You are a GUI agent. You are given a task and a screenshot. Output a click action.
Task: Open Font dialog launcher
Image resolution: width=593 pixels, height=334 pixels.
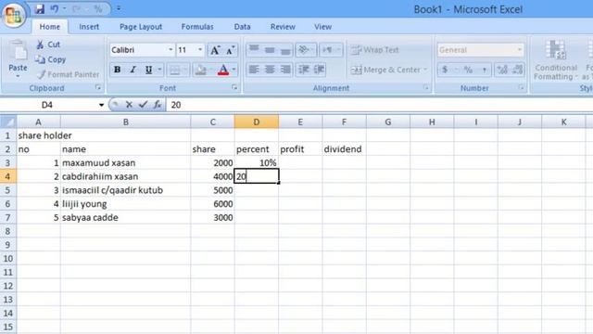(x=234, y=88)
